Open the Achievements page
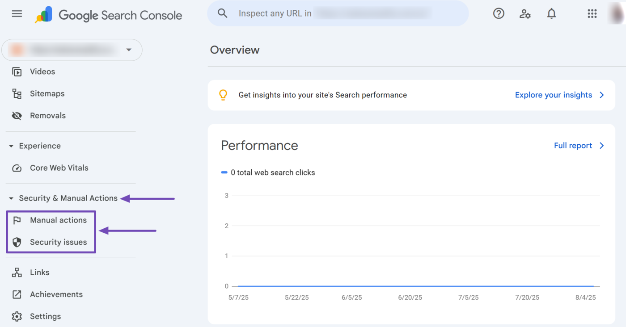Screen dimensions: 626x327 pos(56,294)
